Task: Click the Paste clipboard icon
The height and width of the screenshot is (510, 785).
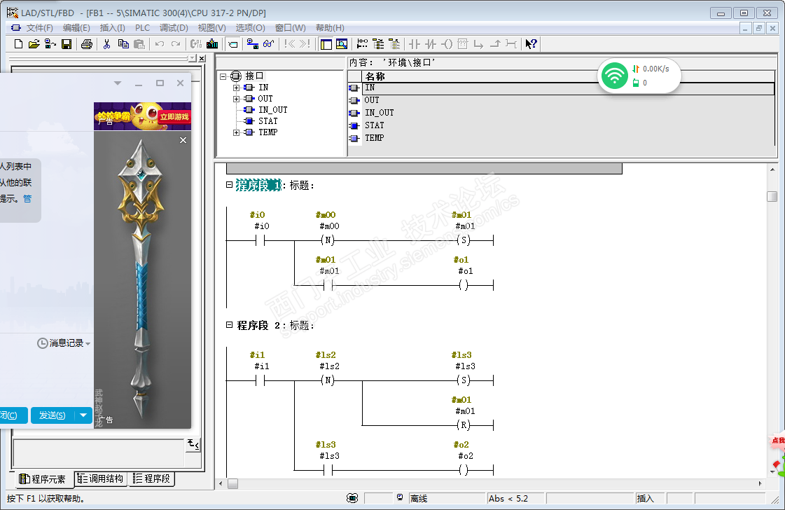Action: (x=139, y=44)
